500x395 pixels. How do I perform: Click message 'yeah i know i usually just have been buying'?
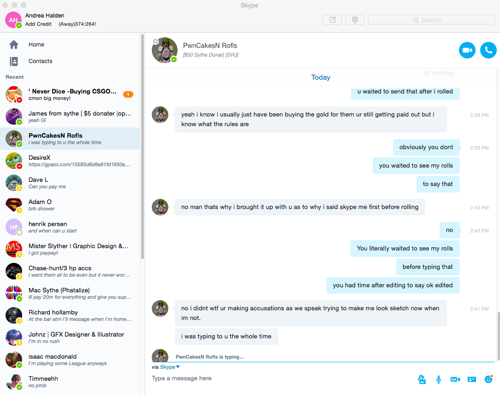pos(310,119)
